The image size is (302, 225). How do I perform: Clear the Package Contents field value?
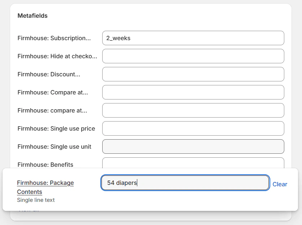tap(280, 184)
